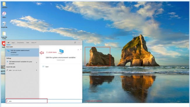The width and height of the screenshot is (190, 107).
Task: Open the three-dot options in search header
Action: (79, 43)
